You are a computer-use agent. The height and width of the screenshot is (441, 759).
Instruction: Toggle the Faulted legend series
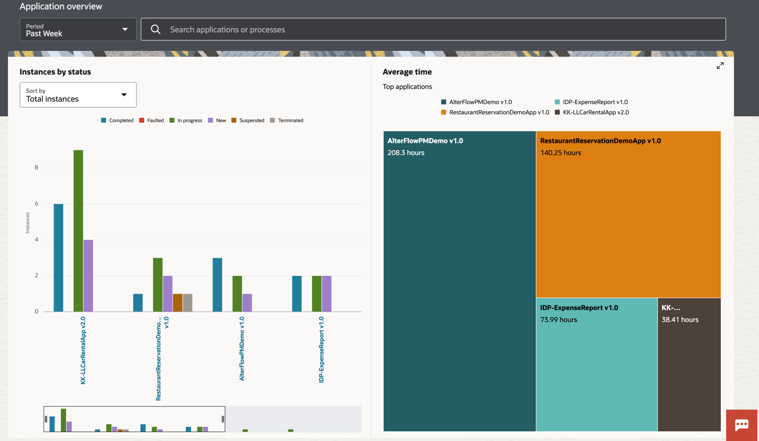(x=151, y=121)
